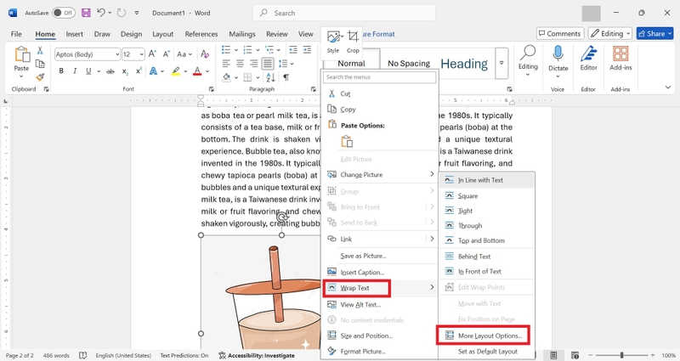Undo the last action
Screen dimensions: 680x361
[x=101, y=13]
